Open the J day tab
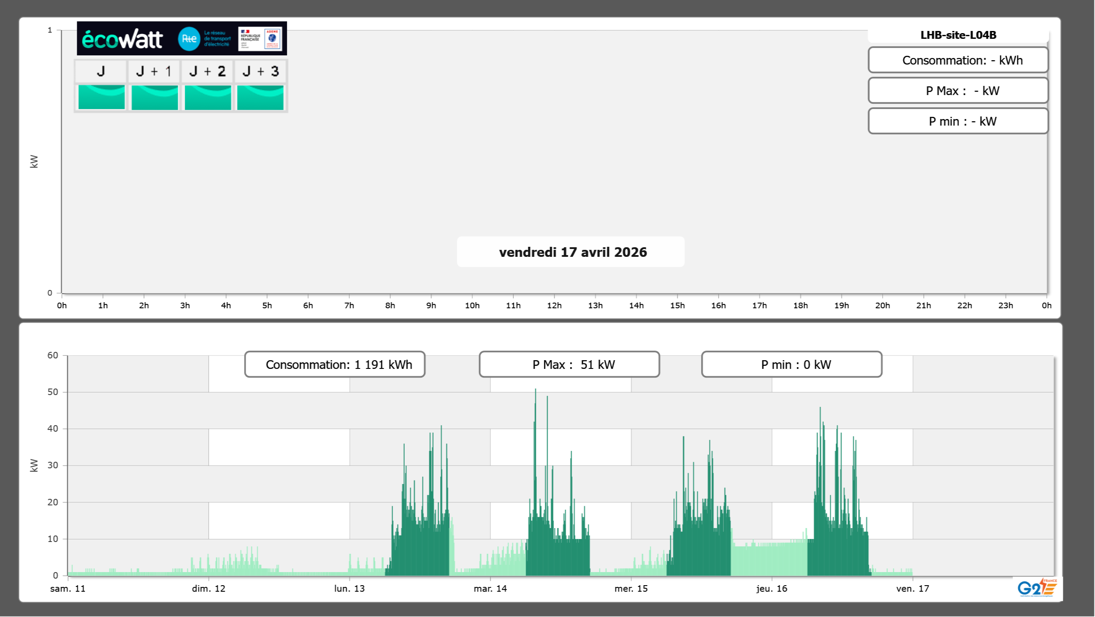This screenshot has height=617, width=1095. pyautogui.click(x=101, y=72)
